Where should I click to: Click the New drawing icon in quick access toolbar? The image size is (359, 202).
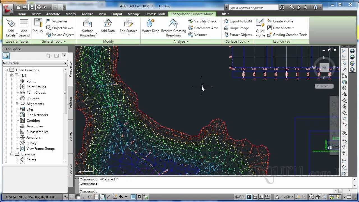click(x=19, y=7)
